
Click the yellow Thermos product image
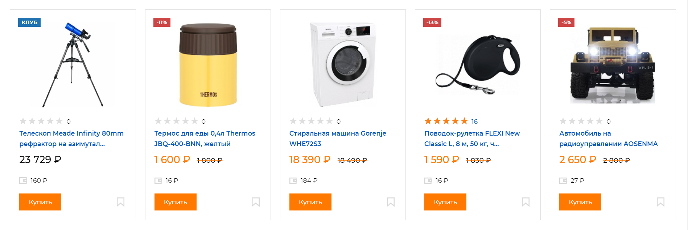point(208,65)
